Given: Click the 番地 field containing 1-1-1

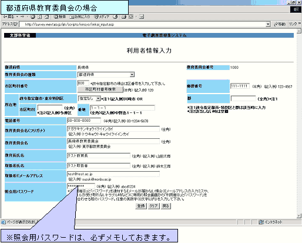Looking at the screenshot, I should coord(122,108).
